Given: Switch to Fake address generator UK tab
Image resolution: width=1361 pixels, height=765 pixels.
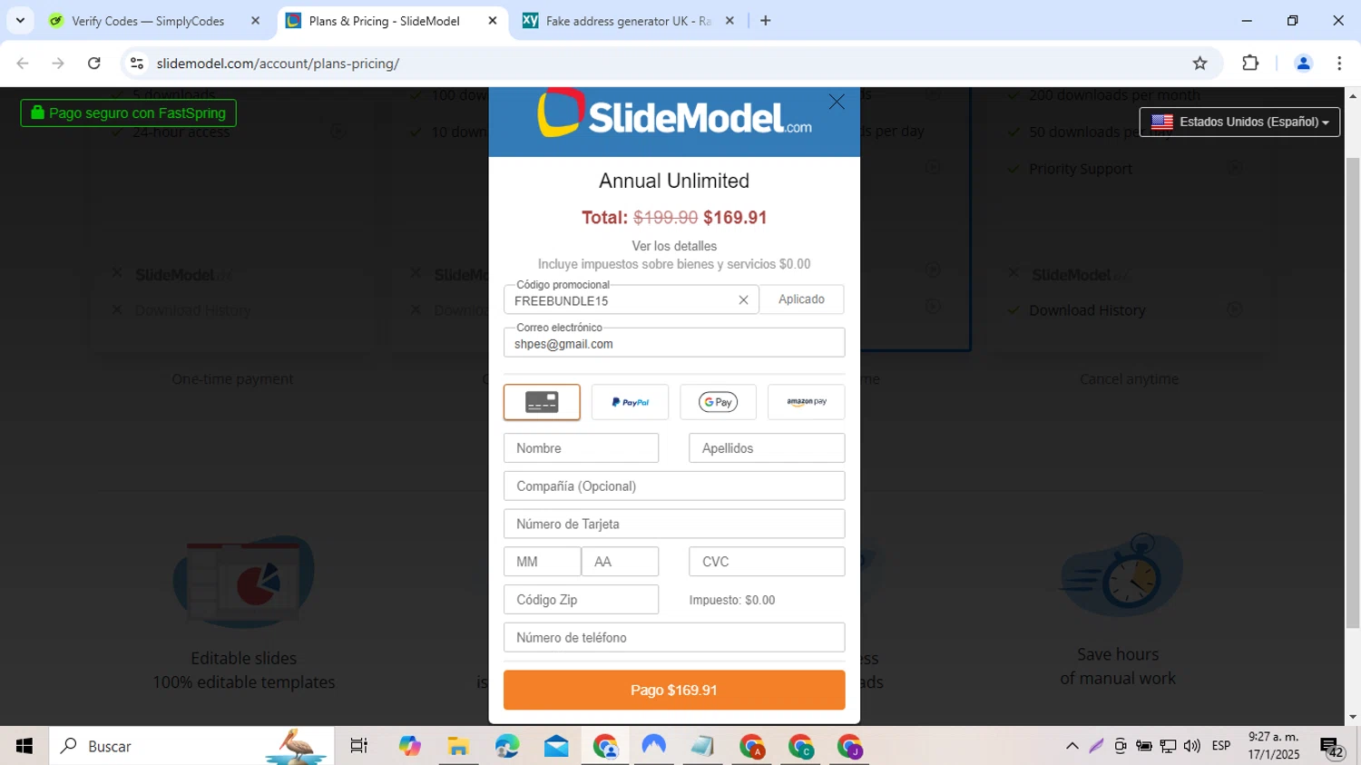Looking at the screenshot, I should click(x=628, y=21).
